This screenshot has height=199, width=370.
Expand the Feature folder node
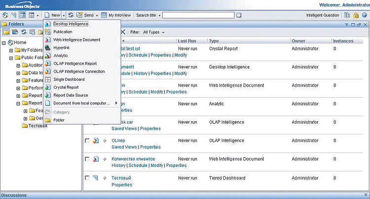[x=18, y=81]
